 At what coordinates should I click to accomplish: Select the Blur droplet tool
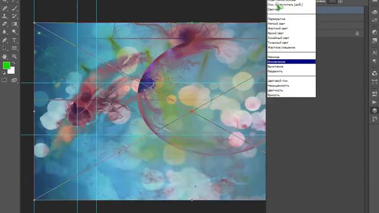(5, 31)
